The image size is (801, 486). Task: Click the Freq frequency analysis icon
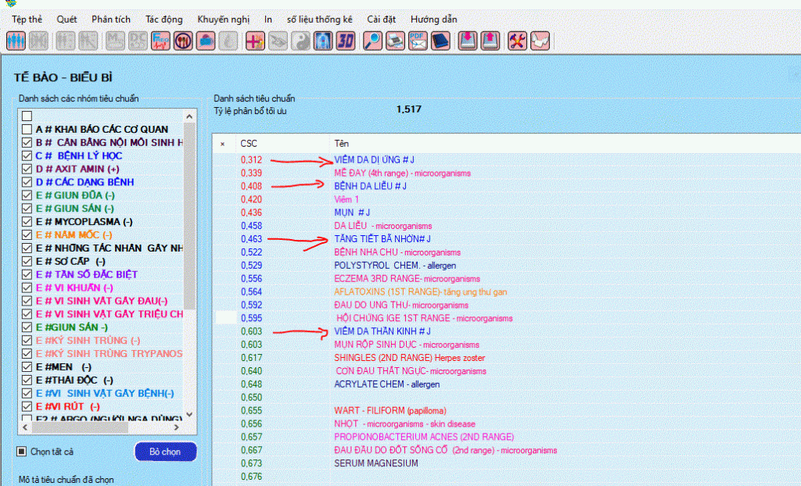tap(161, 41)
